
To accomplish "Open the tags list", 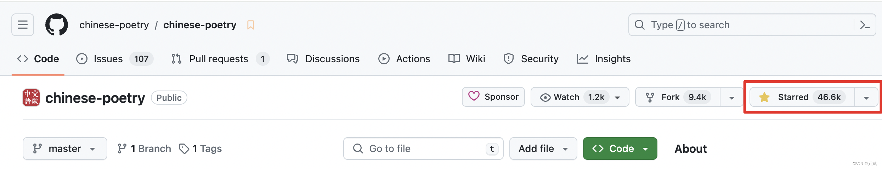I will pyautogui.click(x=200, y=149).
